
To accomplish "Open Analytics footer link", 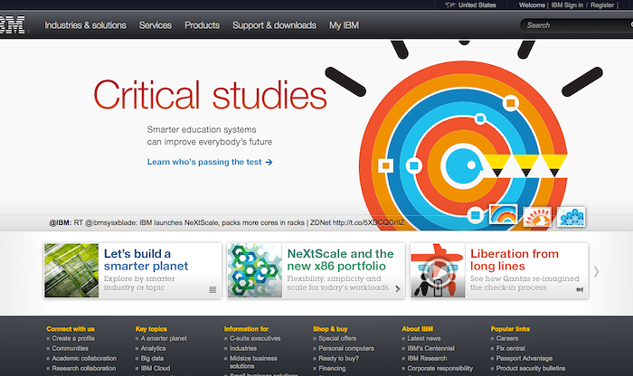I will (x=154, y=349).
